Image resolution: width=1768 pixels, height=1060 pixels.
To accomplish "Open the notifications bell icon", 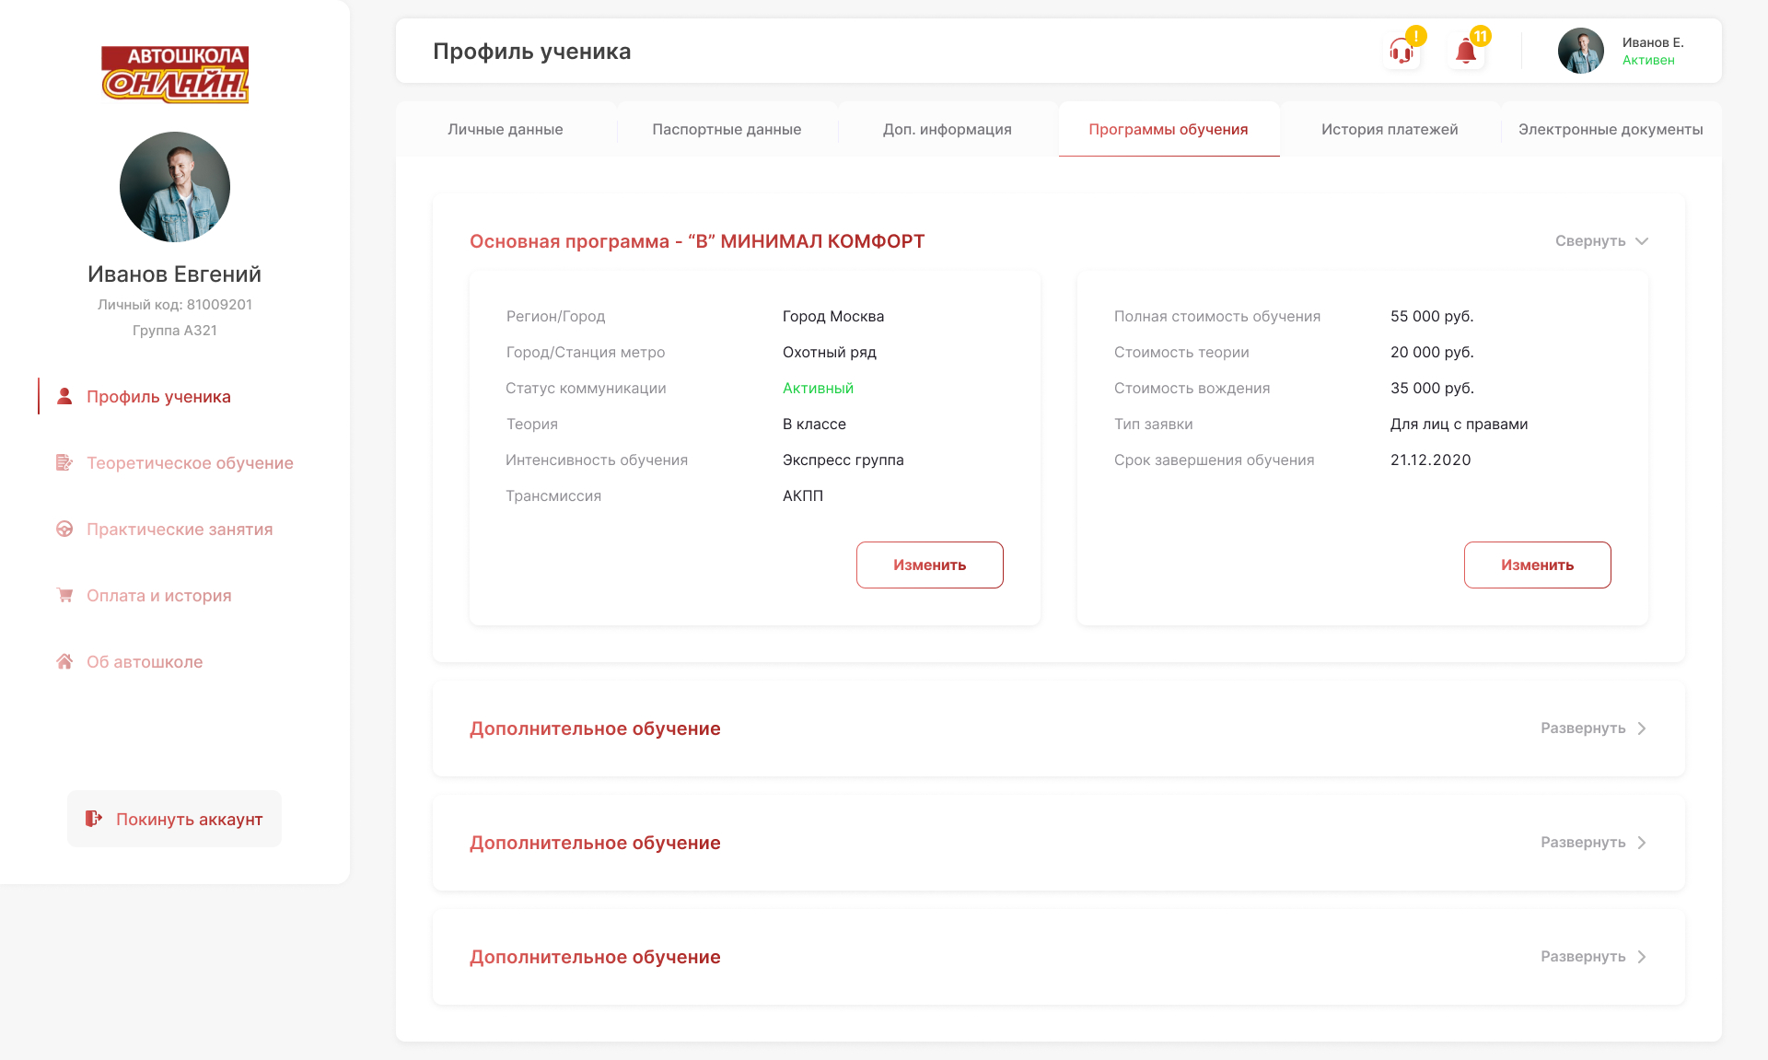I will pos(1466,52).
